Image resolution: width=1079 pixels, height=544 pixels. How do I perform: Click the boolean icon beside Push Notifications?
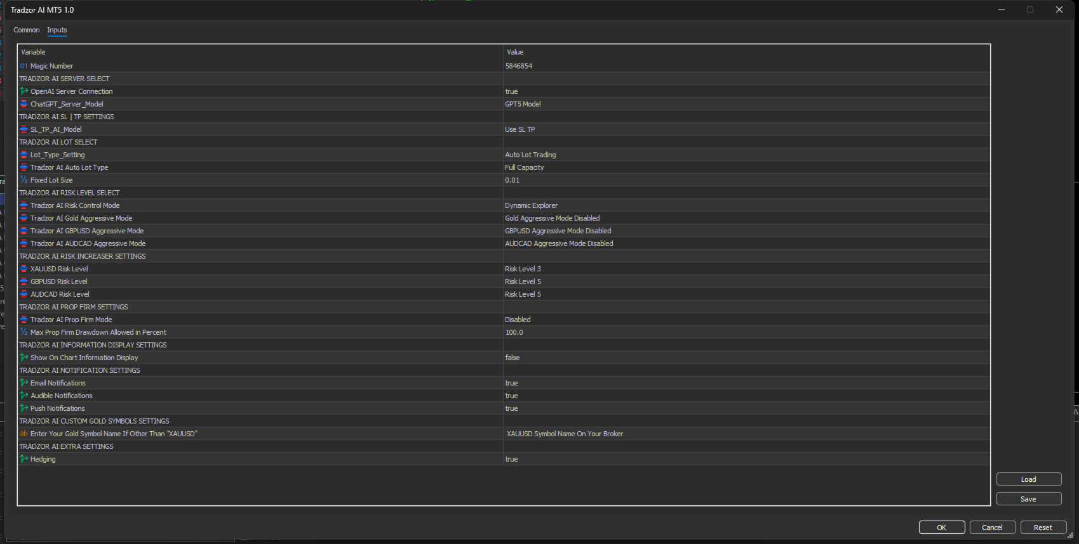pos(23,408)
